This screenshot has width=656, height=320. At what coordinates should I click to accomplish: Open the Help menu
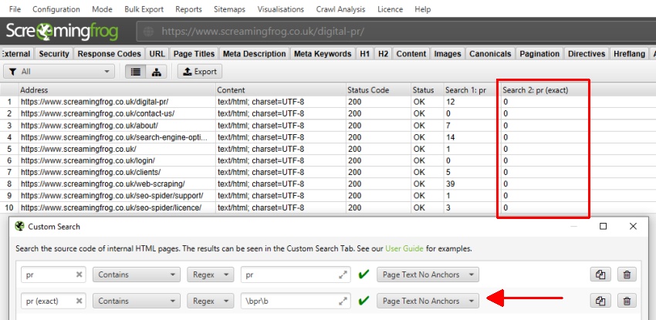coord(423,9)
